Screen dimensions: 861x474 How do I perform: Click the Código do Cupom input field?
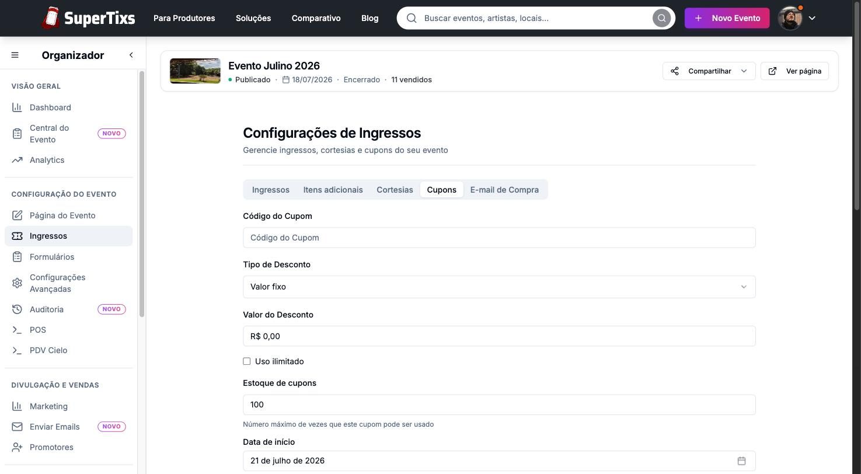[499, 238]
